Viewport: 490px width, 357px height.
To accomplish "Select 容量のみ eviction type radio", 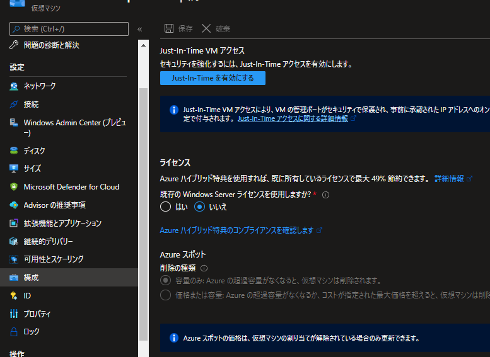I will pyautogui.click(x=166, y=281).
